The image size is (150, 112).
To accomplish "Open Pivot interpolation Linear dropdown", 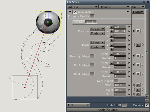I will pos(97,42).
